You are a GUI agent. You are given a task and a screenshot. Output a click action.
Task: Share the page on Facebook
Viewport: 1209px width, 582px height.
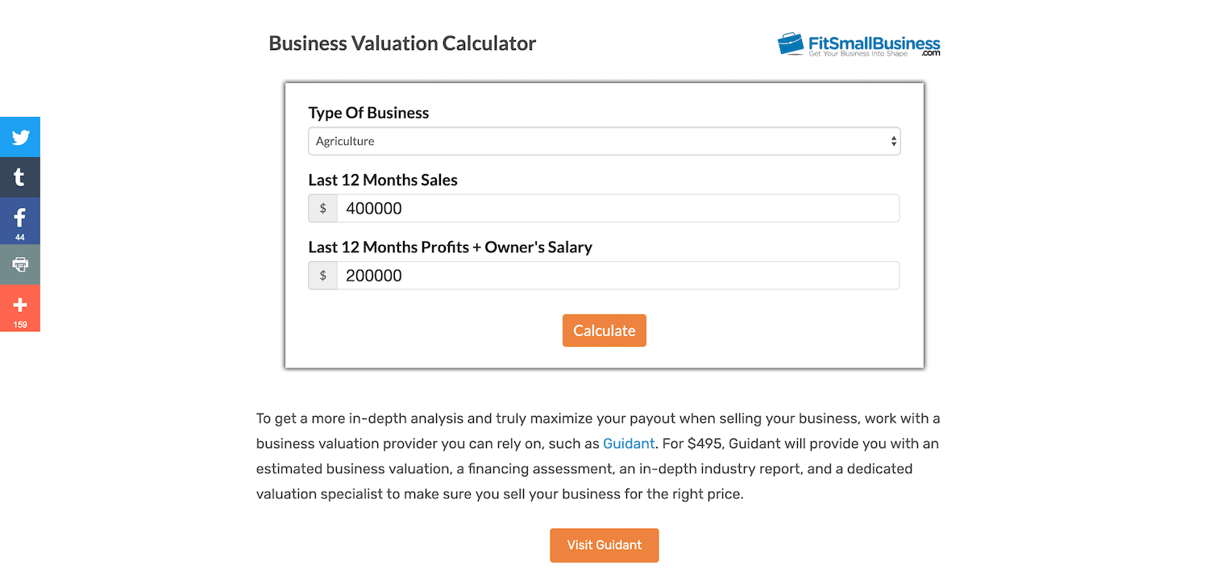[x=20, y=215]
